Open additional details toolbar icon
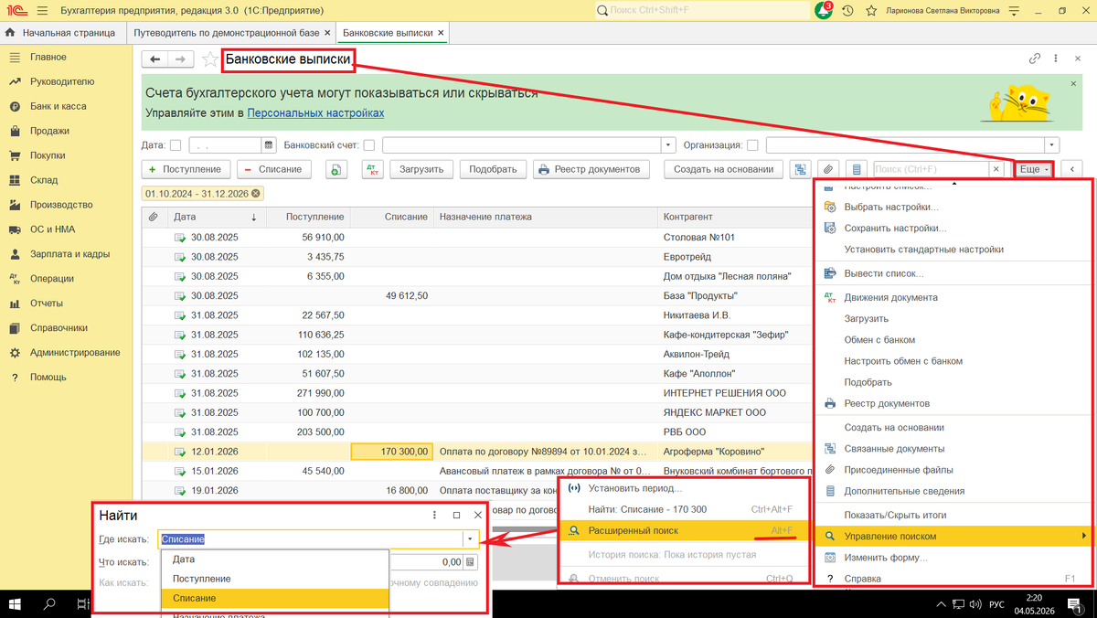Screen dimensions: 1097x618 (x=856, y=169)
